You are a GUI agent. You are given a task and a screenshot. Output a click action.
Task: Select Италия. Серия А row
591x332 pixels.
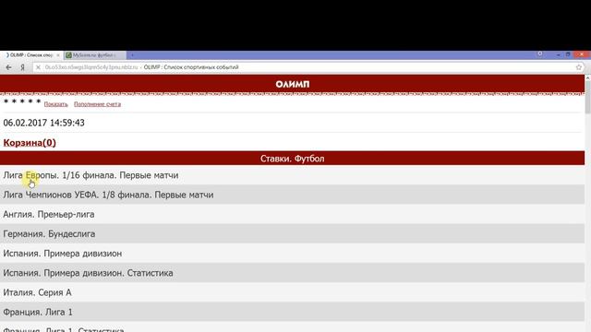coord(292,292)
